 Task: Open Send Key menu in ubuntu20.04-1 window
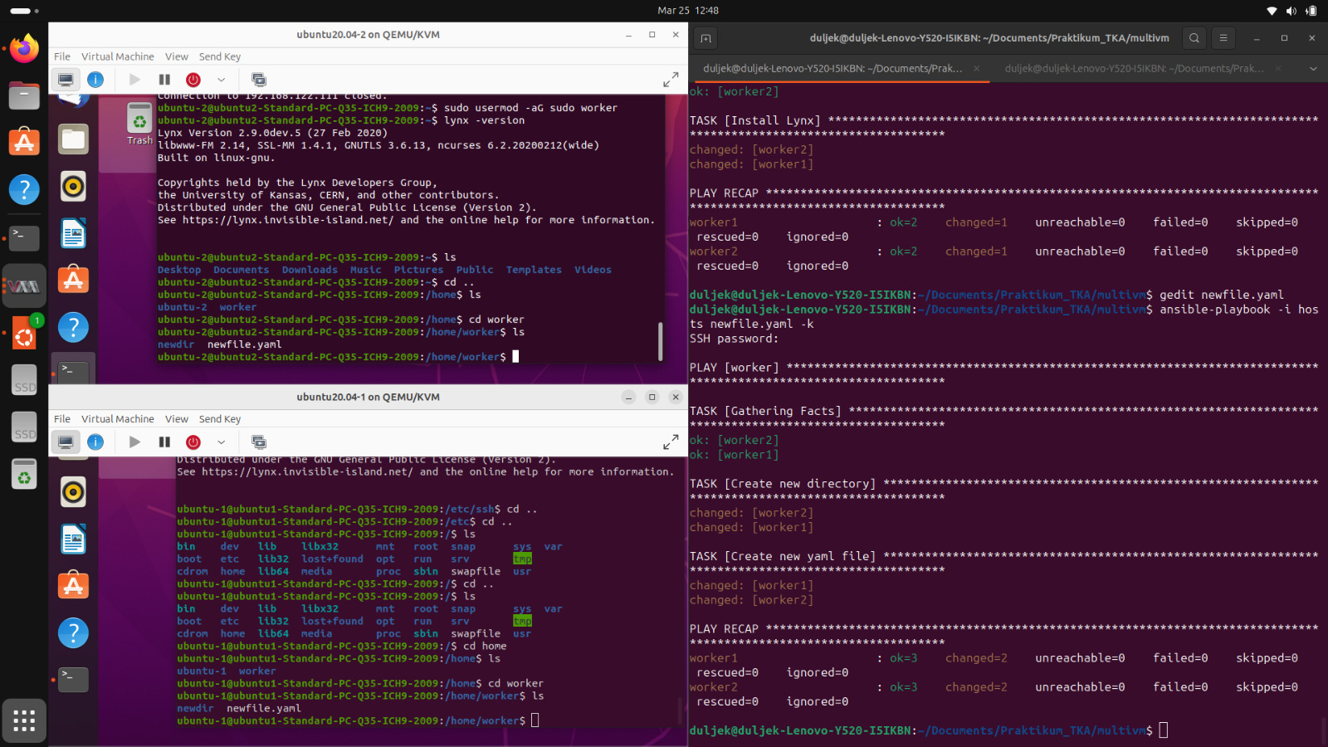pos(220,419)
